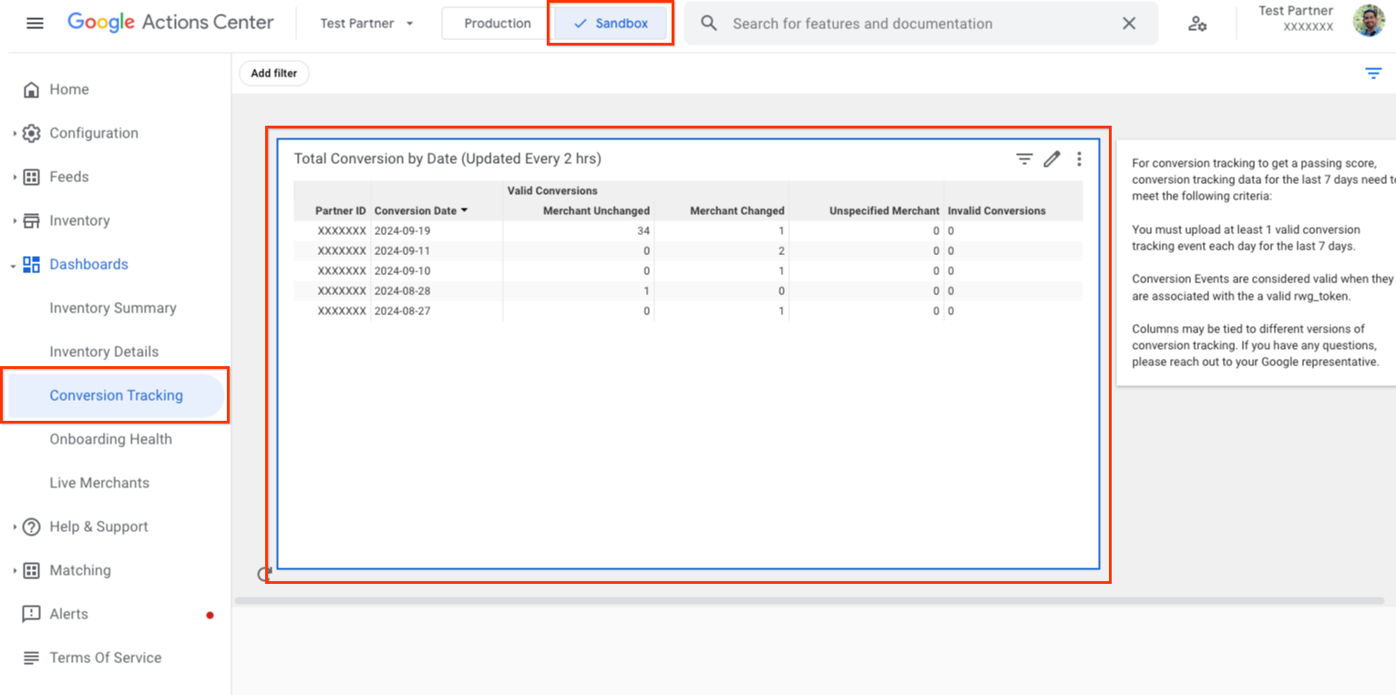Navigate to Onboarding Health dashboard

(x=110, y=438)
